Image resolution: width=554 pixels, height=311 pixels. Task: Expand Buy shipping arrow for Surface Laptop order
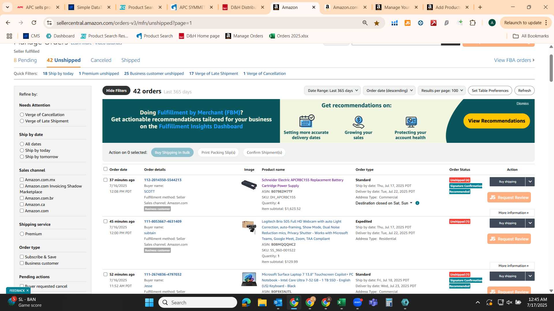tap(530, 276)
